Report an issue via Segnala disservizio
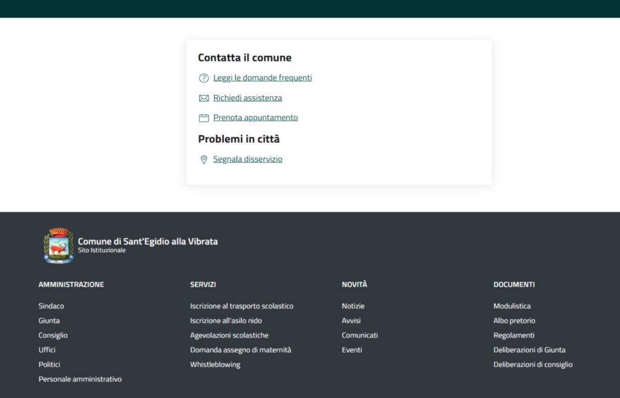The height and width of the screenshot is (398, 620). tap(247, 160)
